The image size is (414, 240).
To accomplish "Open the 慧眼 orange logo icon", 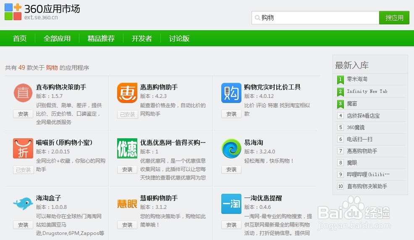I will tap(127, 204).
